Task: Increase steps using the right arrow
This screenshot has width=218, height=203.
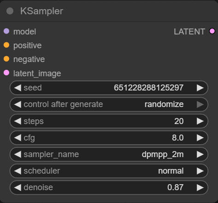Action: pos(200,121)
